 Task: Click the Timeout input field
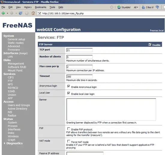pos(79,77)
